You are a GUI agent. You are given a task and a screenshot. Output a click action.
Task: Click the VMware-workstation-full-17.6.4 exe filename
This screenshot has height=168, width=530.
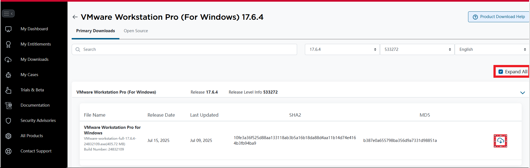point(110,141)
